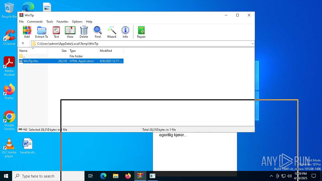Go up one folder level arrow
The image size is (322, 181).
tap(23, 43)
